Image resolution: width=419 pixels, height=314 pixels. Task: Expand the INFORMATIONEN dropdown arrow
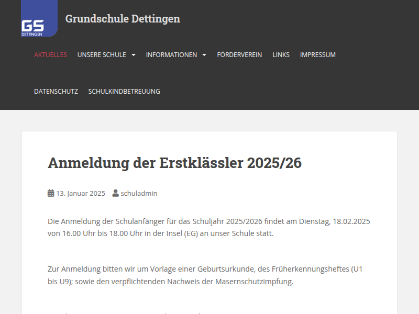pyautogui.click(x=204, y=54)
